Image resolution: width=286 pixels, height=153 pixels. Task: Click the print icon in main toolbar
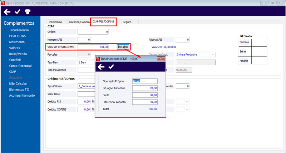pos(28,12)
